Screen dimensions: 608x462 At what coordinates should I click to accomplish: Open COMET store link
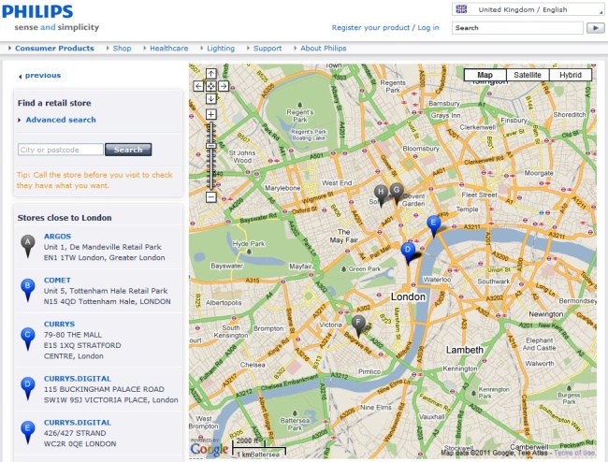tap(57, 280)
